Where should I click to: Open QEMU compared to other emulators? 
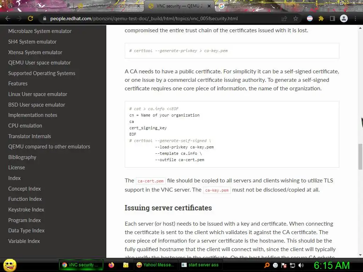click(49, 146)
